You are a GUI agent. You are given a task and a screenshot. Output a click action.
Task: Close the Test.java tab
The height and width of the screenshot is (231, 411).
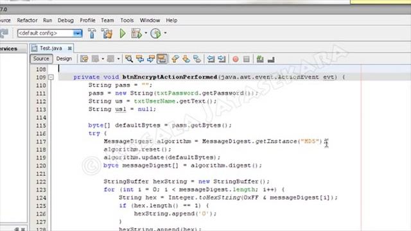(x=70, y=48)
